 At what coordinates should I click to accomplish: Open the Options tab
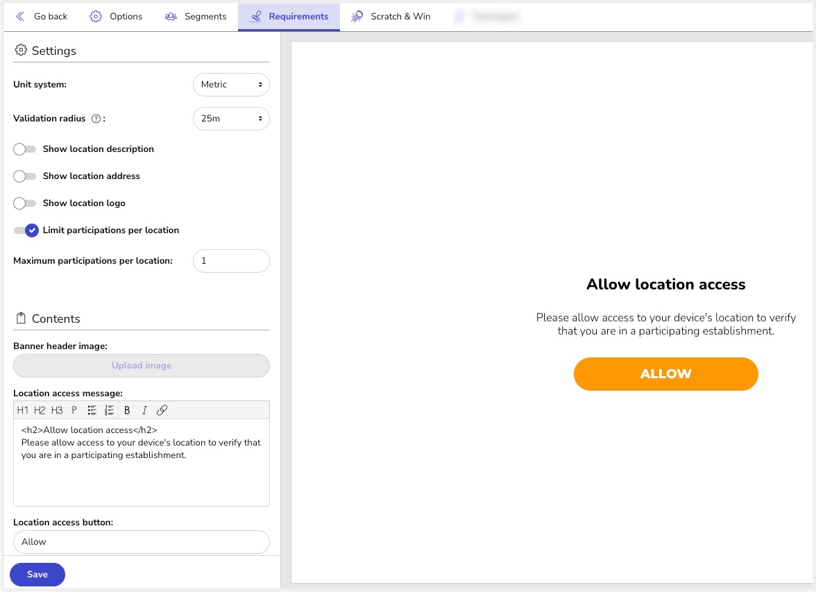[115, 17]
